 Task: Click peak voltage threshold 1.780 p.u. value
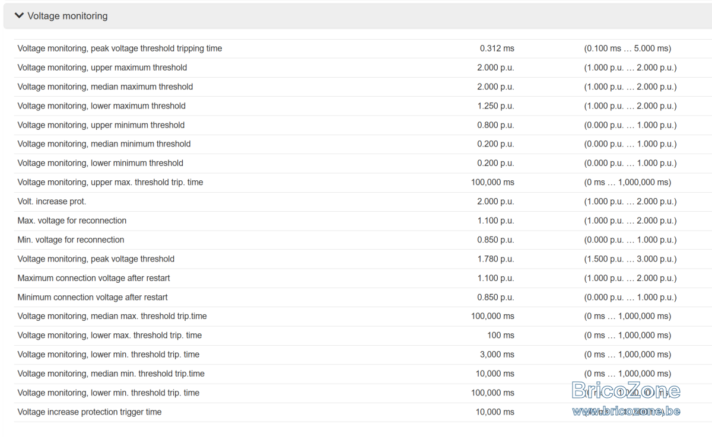pyautogui.click(x=495, y=259)
